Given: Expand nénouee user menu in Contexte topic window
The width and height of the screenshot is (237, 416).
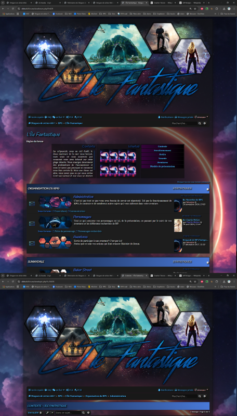Looking at the screenshot, I should tap(201, 389).
